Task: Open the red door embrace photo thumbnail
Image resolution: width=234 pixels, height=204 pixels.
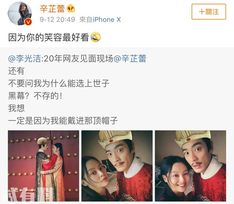Action: [44, 166]
